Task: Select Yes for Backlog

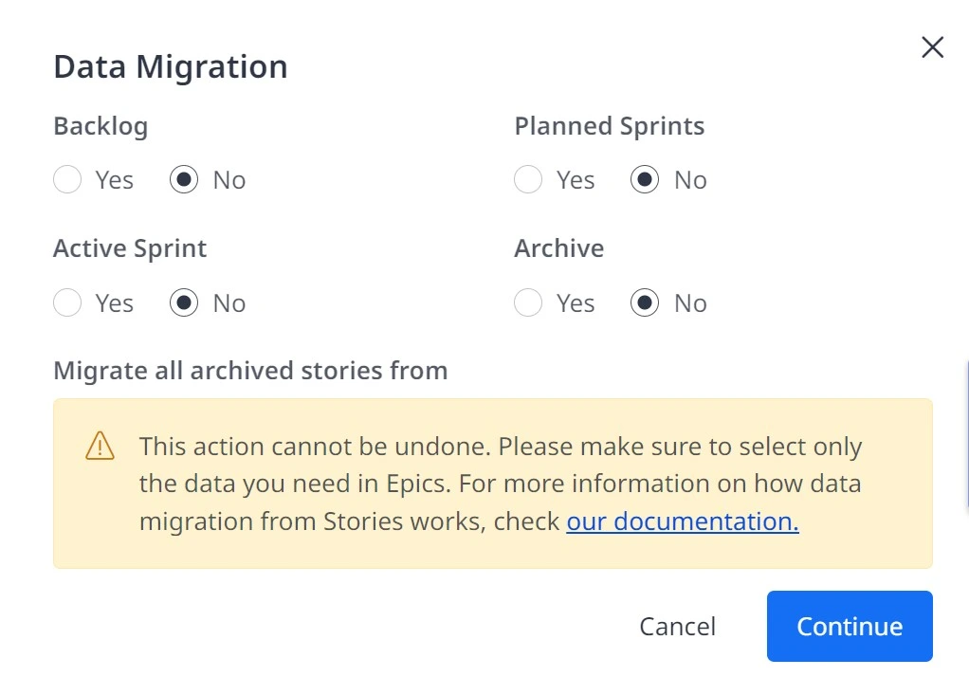Action: [67, 180]
